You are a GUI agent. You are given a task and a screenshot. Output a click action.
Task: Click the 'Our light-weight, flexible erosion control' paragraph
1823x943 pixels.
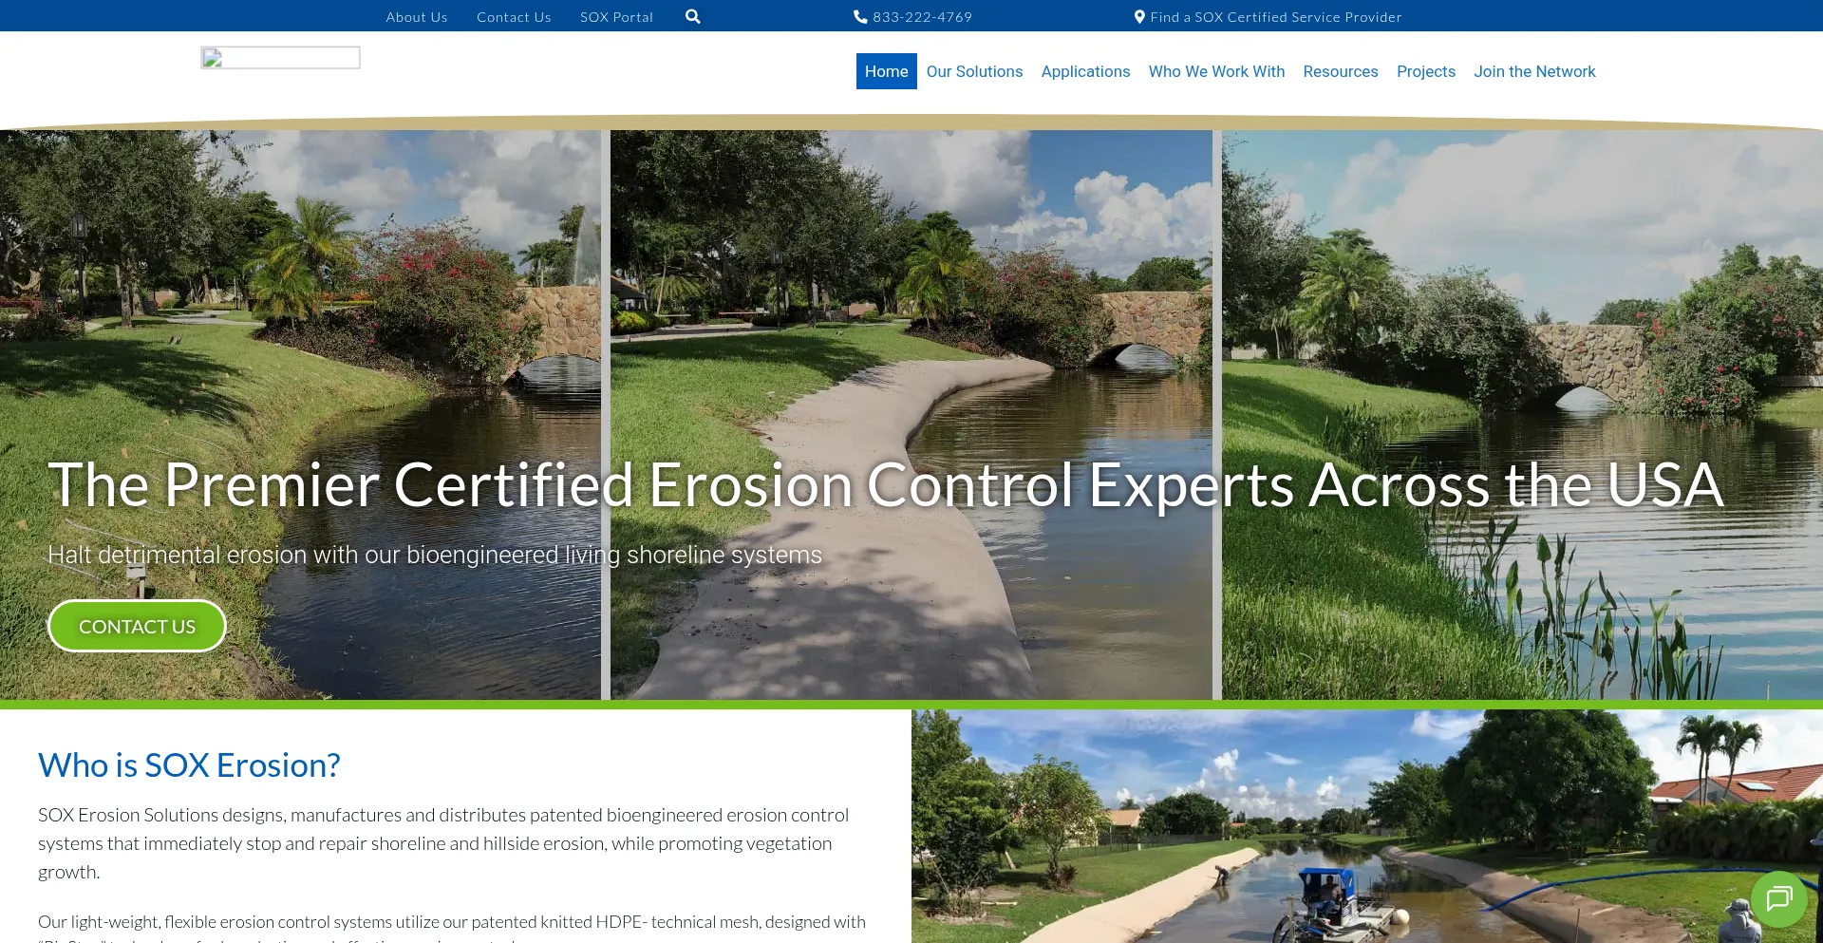[452, 926]
